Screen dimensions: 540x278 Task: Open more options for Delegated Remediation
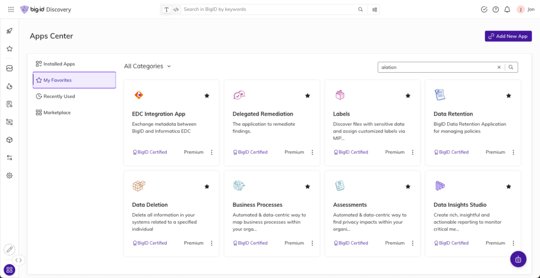pos(312,152)
